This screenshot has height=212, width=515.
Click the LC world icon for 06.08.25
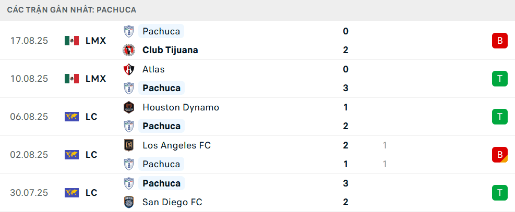tap(71, 117)
